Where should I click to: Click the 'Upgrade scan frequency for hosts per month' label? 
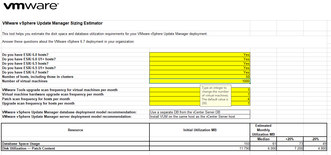[x=38, y=103]
